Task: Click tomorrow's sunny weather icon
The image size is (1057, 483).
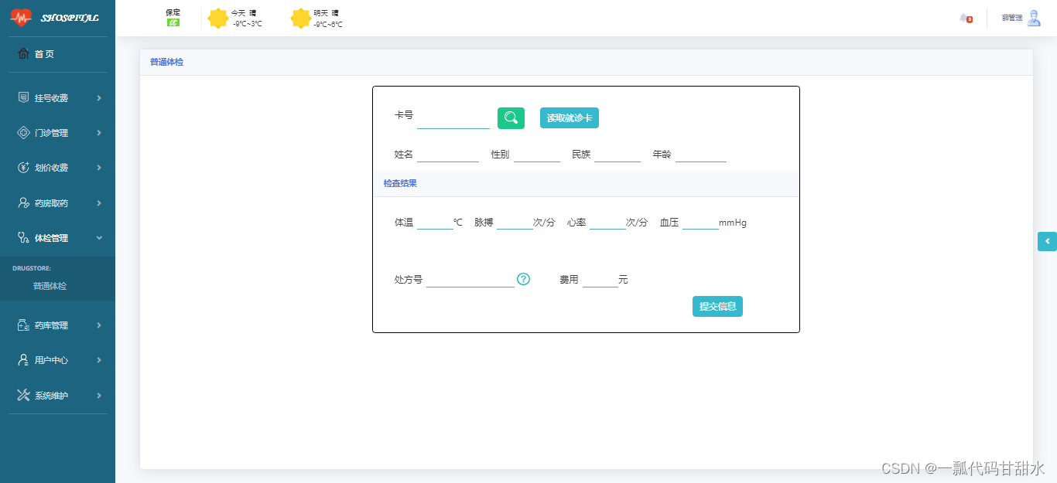Action: (301, 18)
